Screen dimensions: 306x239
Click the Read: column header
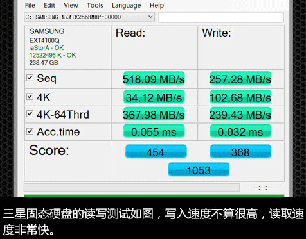pyautogui.click(x=130, y=33)
